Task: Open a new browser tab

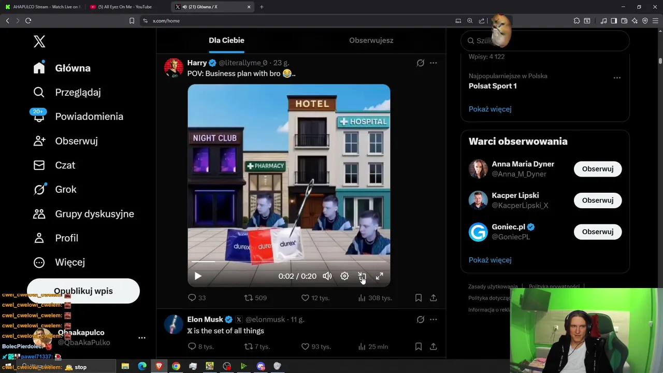Action: point(262,7)
